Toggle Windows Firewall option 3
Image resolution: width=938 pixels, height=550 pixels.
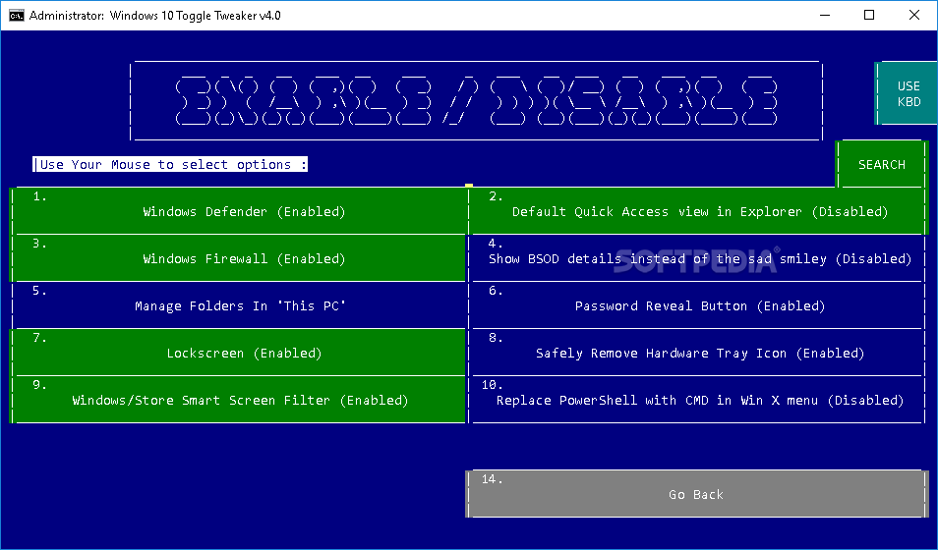point(239,258)
